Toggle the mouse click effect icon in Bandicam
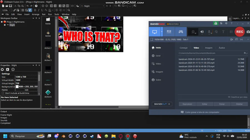 tap(216, 32)
